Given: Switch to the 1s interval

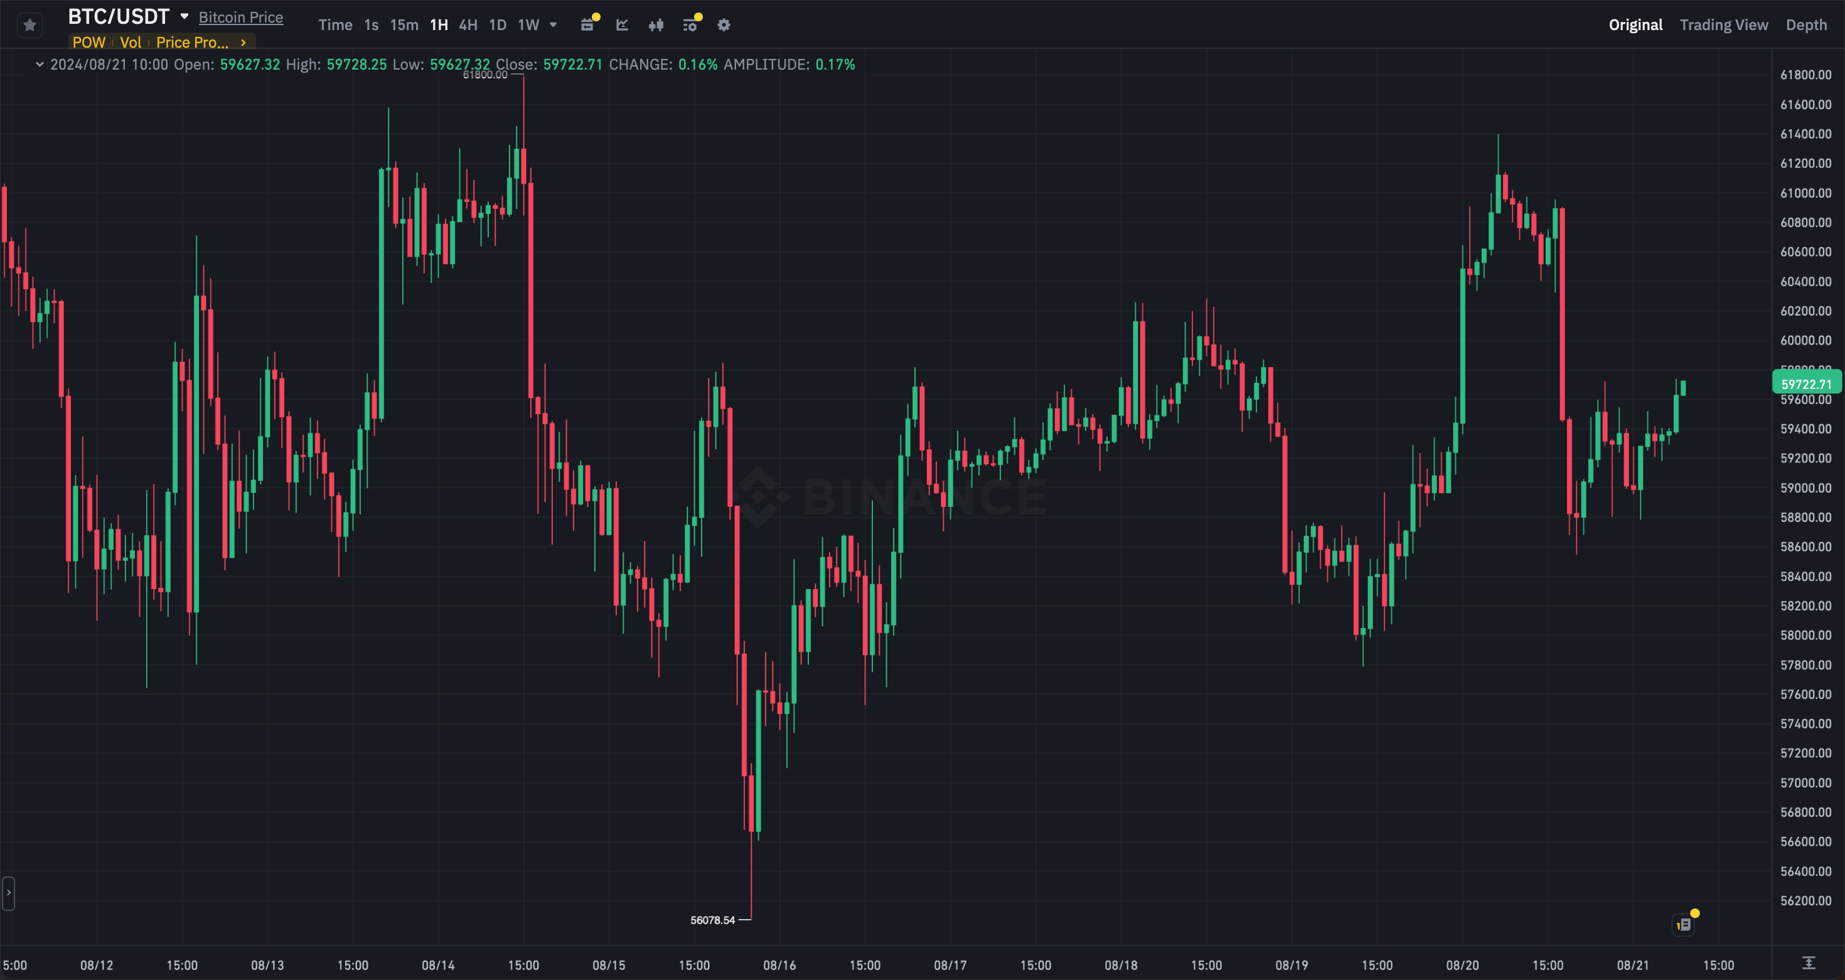Looking at the screenshot, I should click(371, 24).
